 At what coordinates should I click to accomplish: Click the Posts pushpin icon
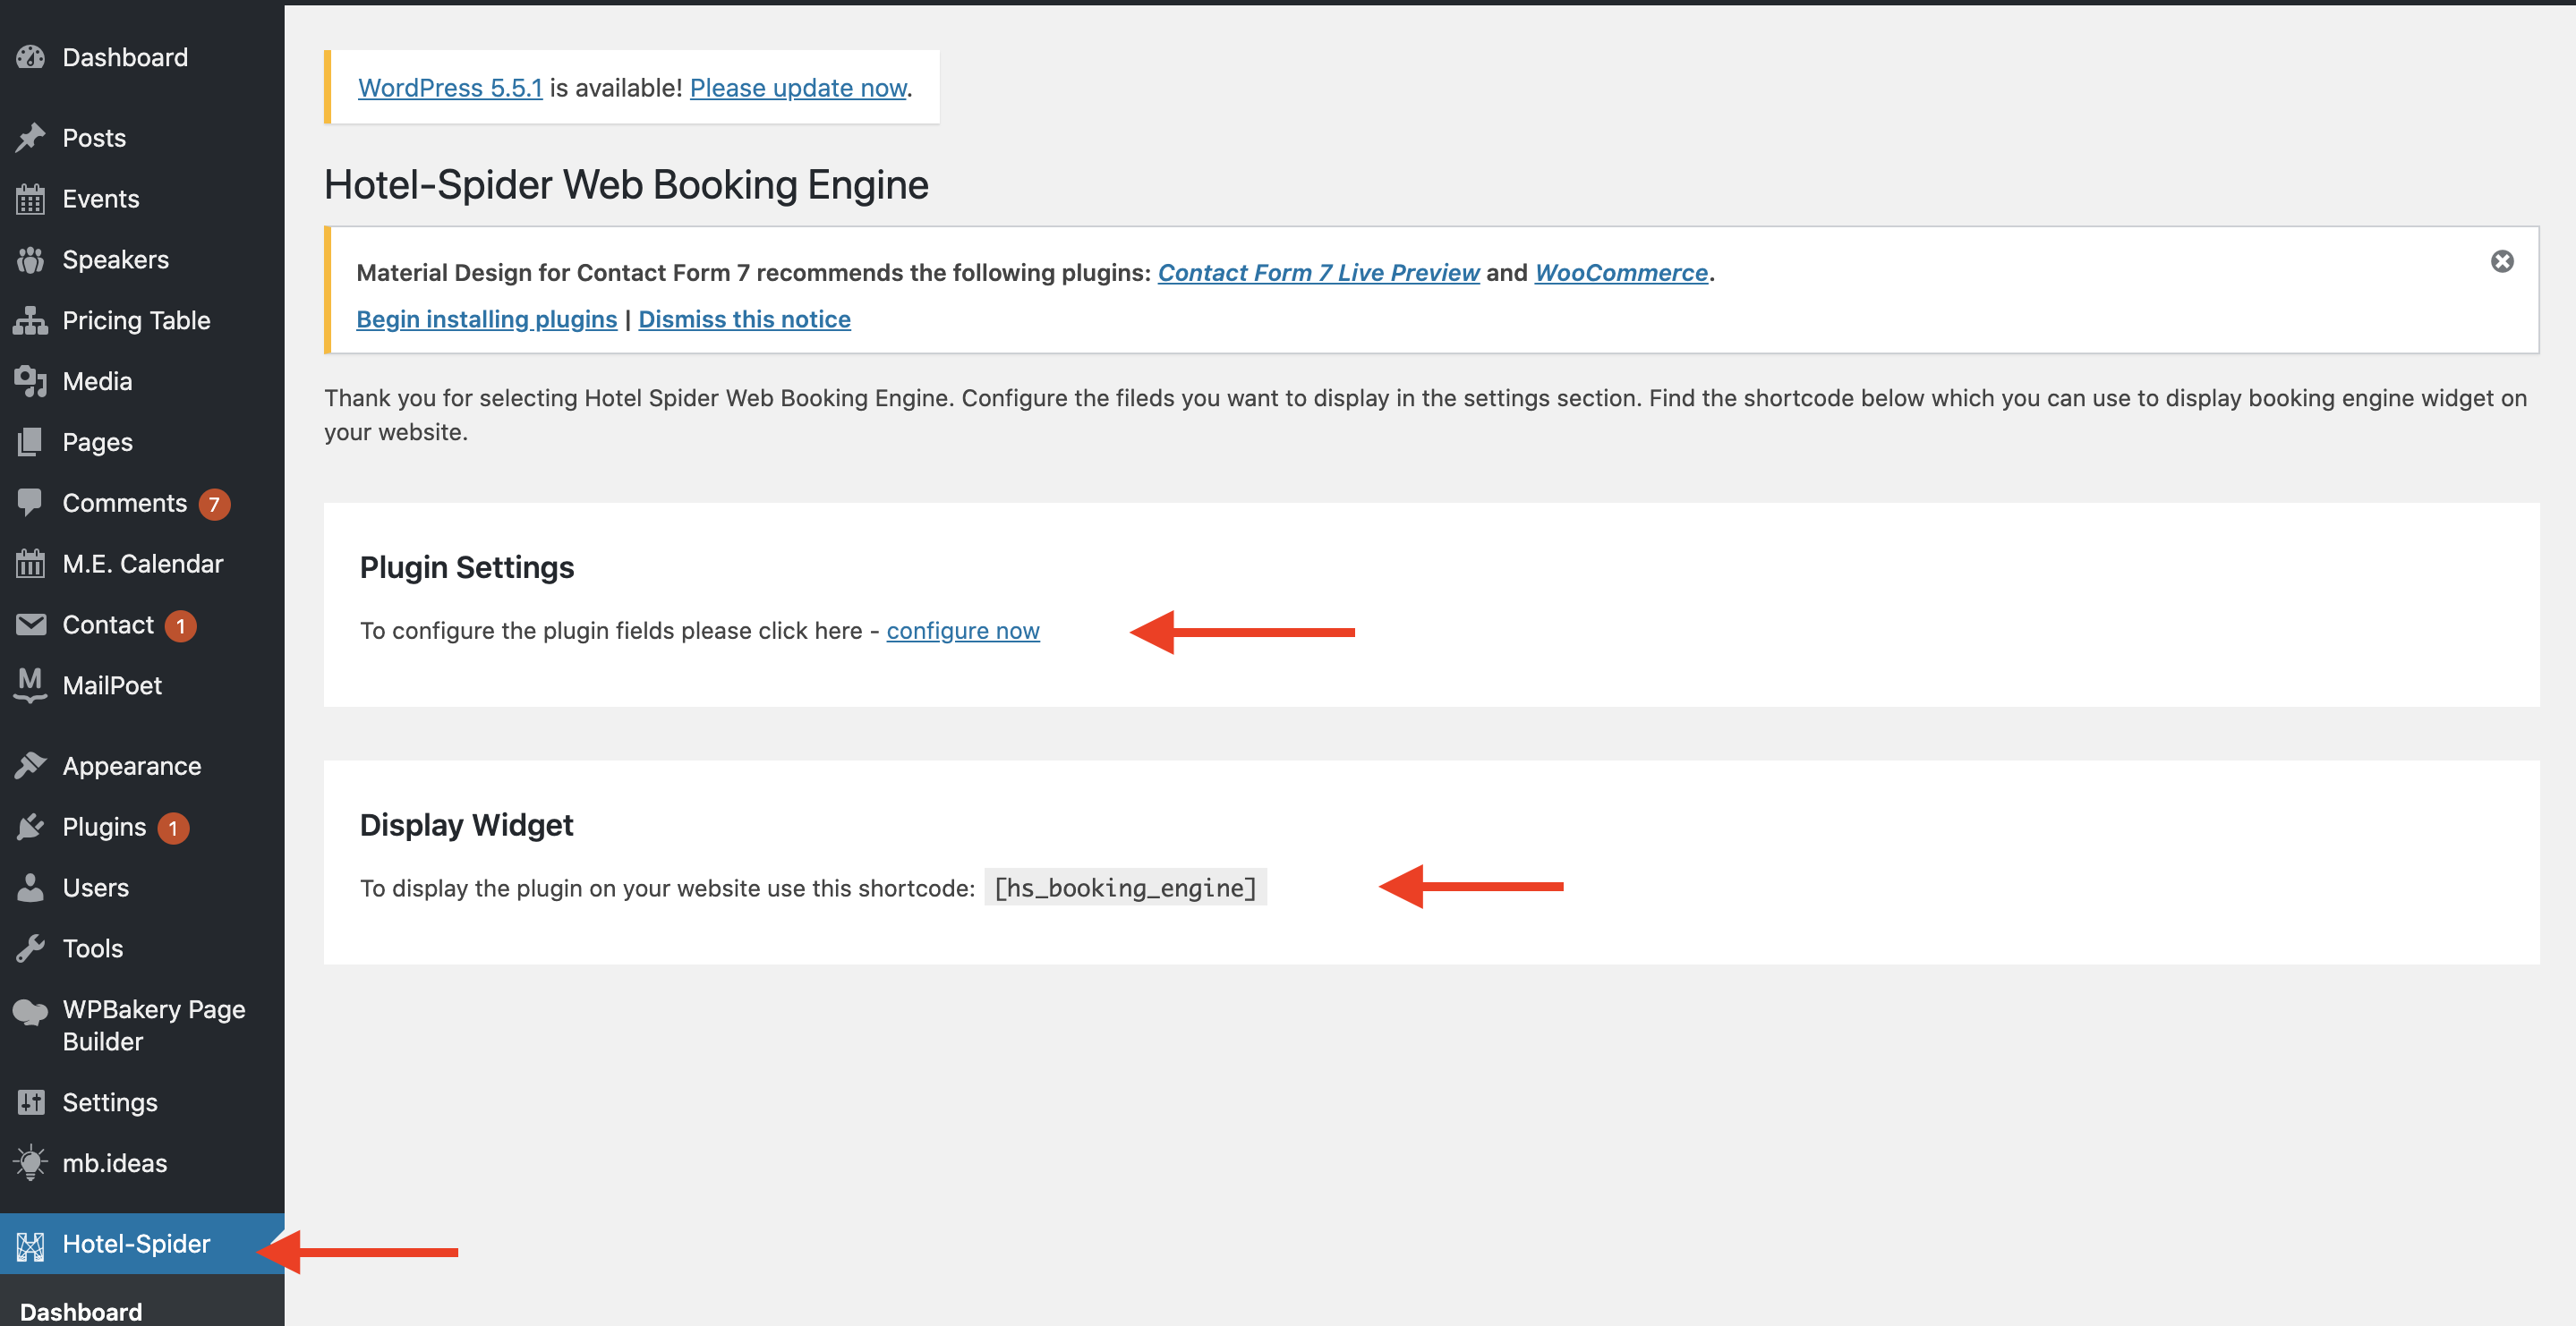click(x=30, y=137)
